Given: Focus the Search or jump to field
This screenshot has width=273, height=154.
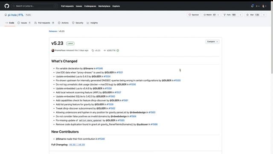Looking at the screenshot, I should pyautogui.click(x=35, y=6).
